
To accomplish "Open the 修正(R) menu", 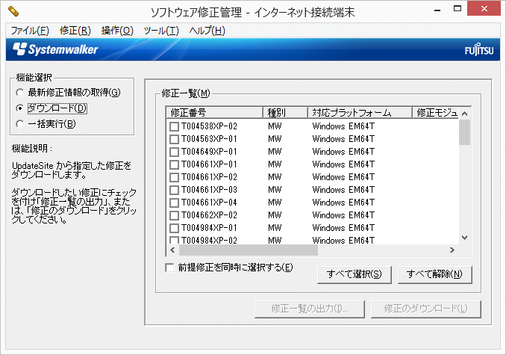I will pyautogui.click(x=75, y=31).
